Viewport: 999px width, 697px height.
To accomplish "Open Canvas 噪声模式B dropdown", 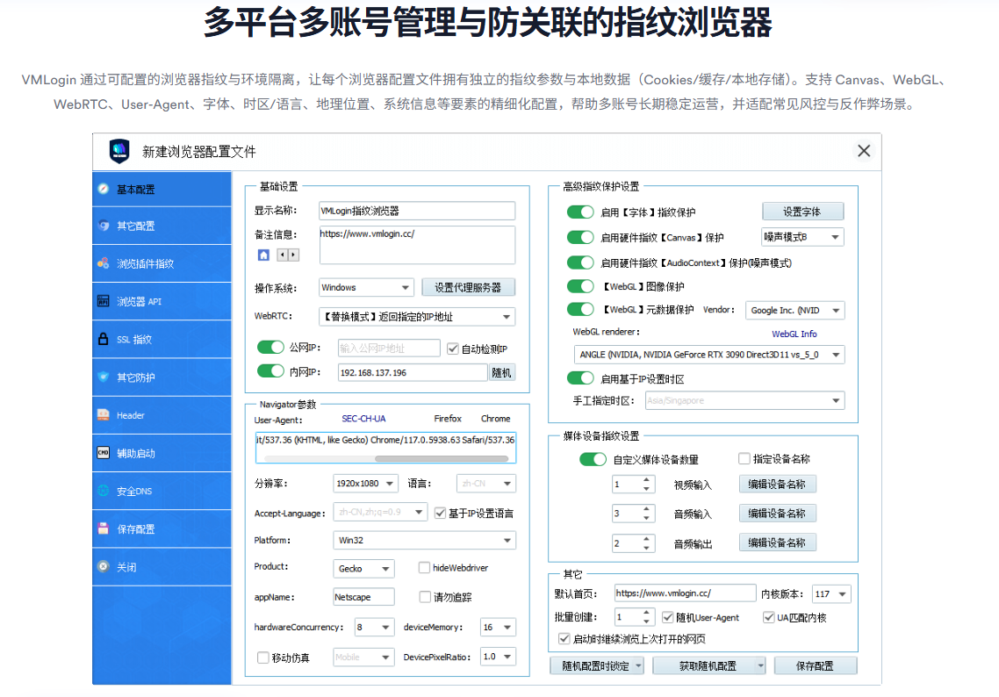I will tap(802, 237).
